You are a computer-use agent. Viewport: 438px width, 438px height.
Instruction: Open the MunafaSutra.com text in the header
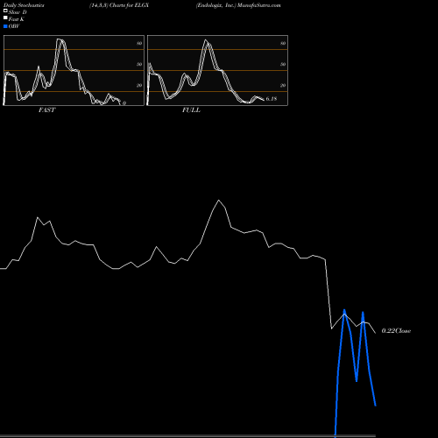point(259,5)
